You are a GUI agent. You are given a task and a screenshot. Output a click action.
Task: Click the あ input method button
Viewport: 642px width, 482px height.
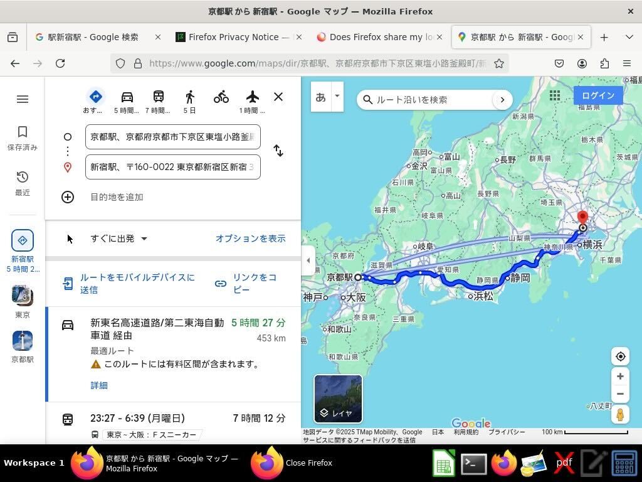pos(320,97)
